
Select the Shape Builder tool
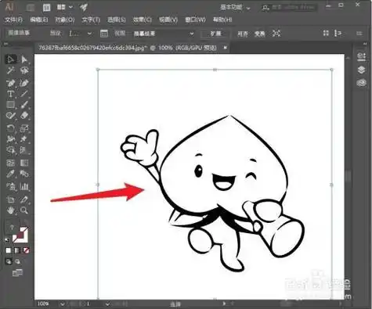pyautogui.click(x=10, y=150)
